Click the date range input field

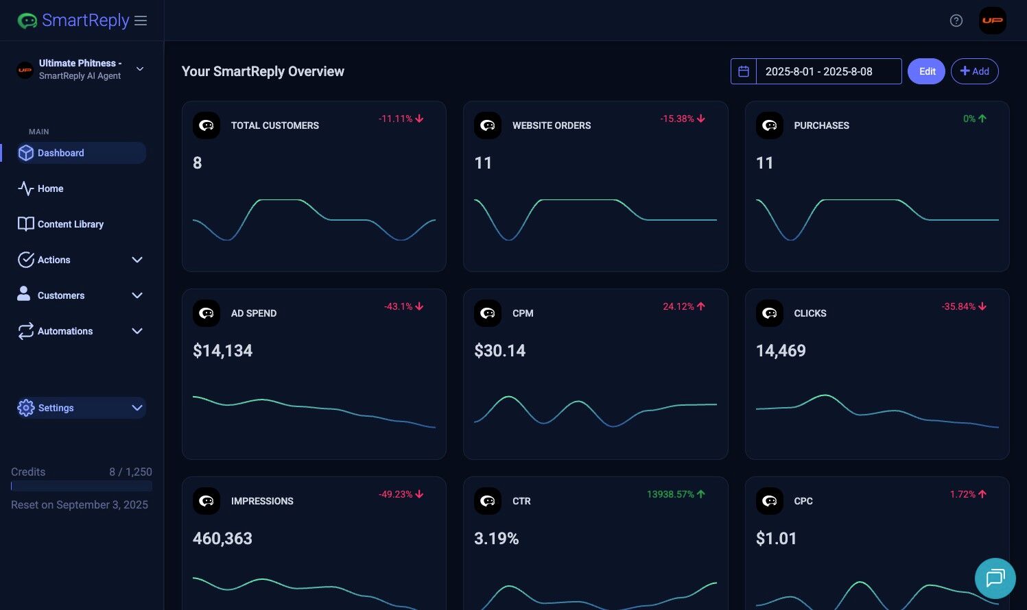tap(828, 71)
